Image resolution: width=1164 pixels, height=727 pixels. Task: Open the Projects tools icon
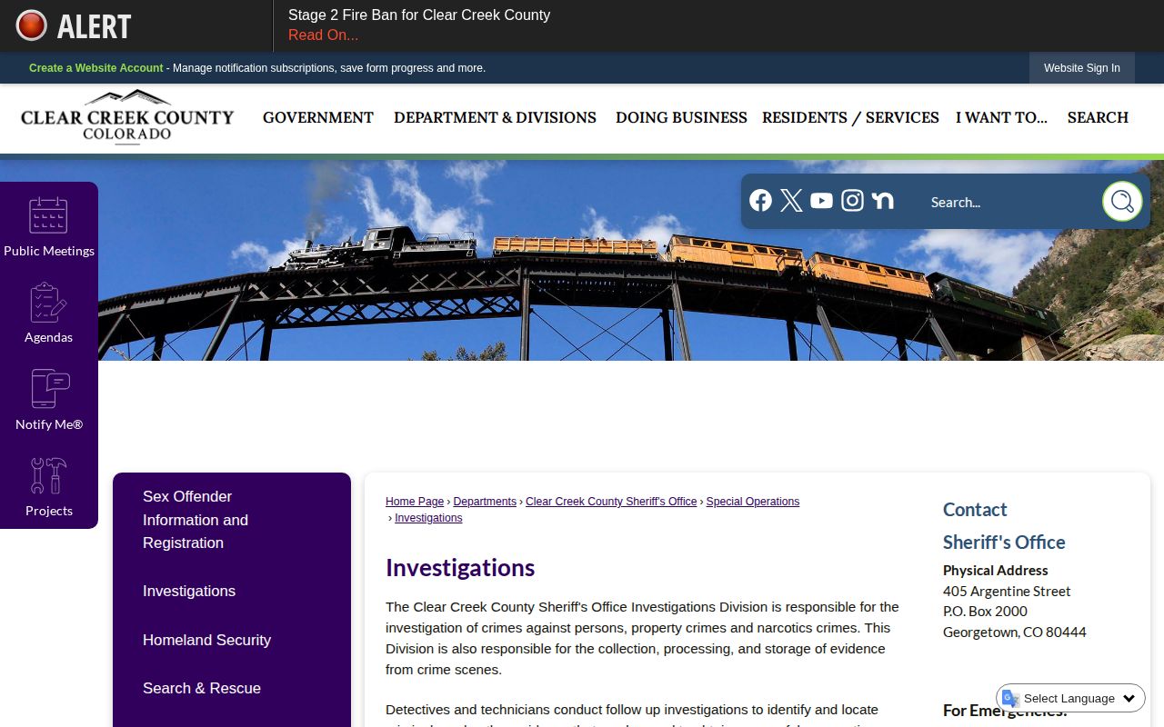48,475
